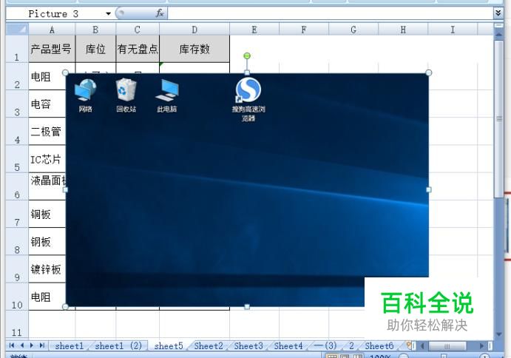Image resolution: width=511 pixels, height=358 pixels.
Task: Click the cell IC芯片
Action: point(47,159)
